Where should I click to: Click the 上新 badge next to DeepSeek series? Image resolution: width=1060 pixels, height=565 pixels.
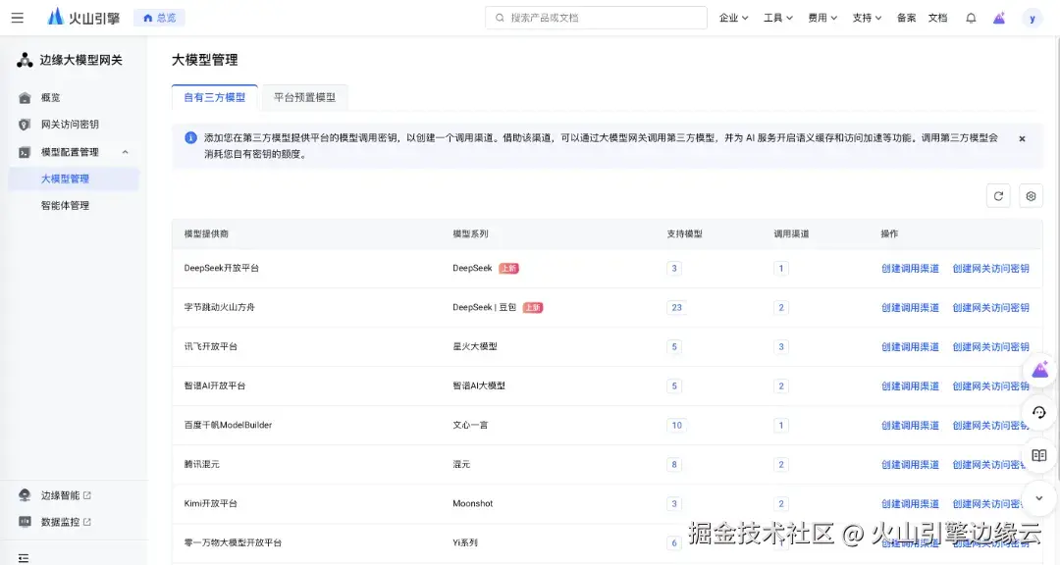(508, 269)
